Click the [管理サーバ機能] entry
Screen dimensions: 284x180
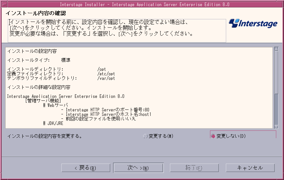click(43, 100)
